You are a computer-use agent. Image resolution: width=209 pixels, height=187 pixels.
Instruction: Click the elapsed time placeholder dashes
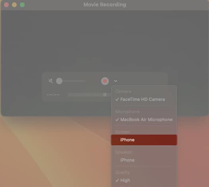coord(53,95)
